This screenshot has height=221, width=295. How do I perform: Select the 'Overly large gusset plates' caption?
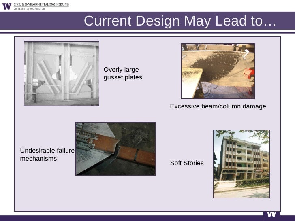123,73
